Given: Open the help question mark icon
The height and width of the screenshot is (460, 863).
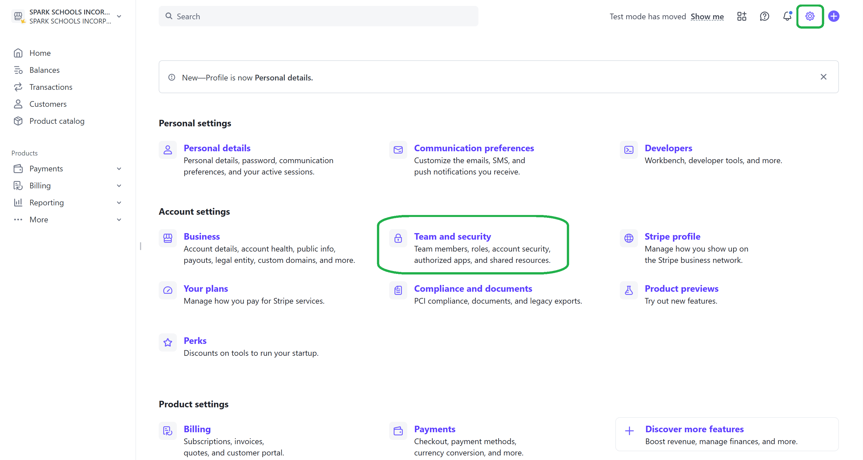Looking at the screenshot, I should pyautogui.click(x=764, y=16).
